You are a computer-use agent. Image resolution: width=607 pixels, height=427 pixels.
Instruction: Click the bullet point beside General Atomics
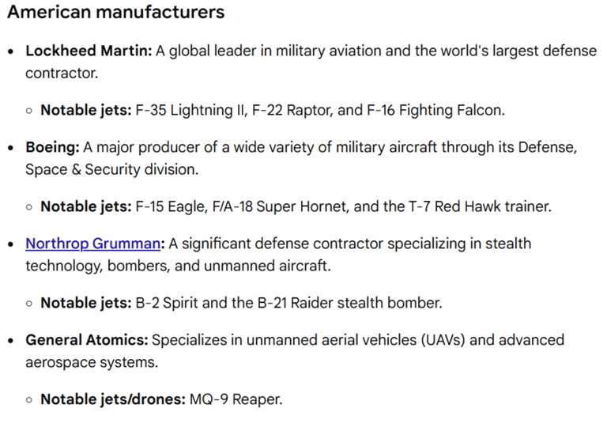click(11, 341)
